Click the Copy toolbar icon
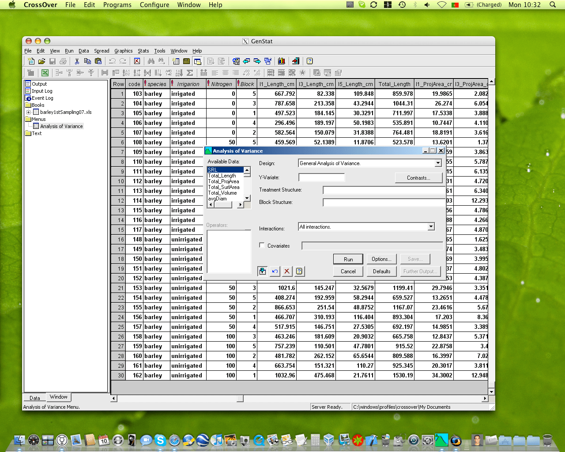Viewport: 565px width, 452px height. coord(87,61)
